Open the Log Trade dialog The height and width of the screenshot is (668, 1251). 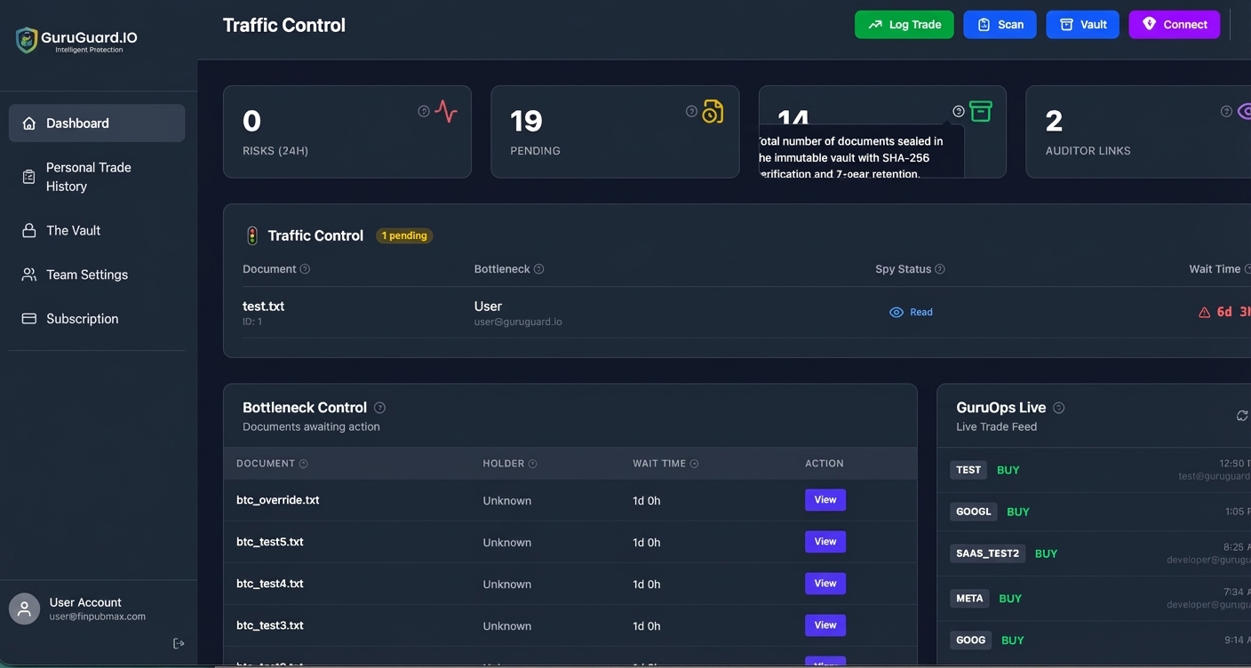click(x=904, y=24)
